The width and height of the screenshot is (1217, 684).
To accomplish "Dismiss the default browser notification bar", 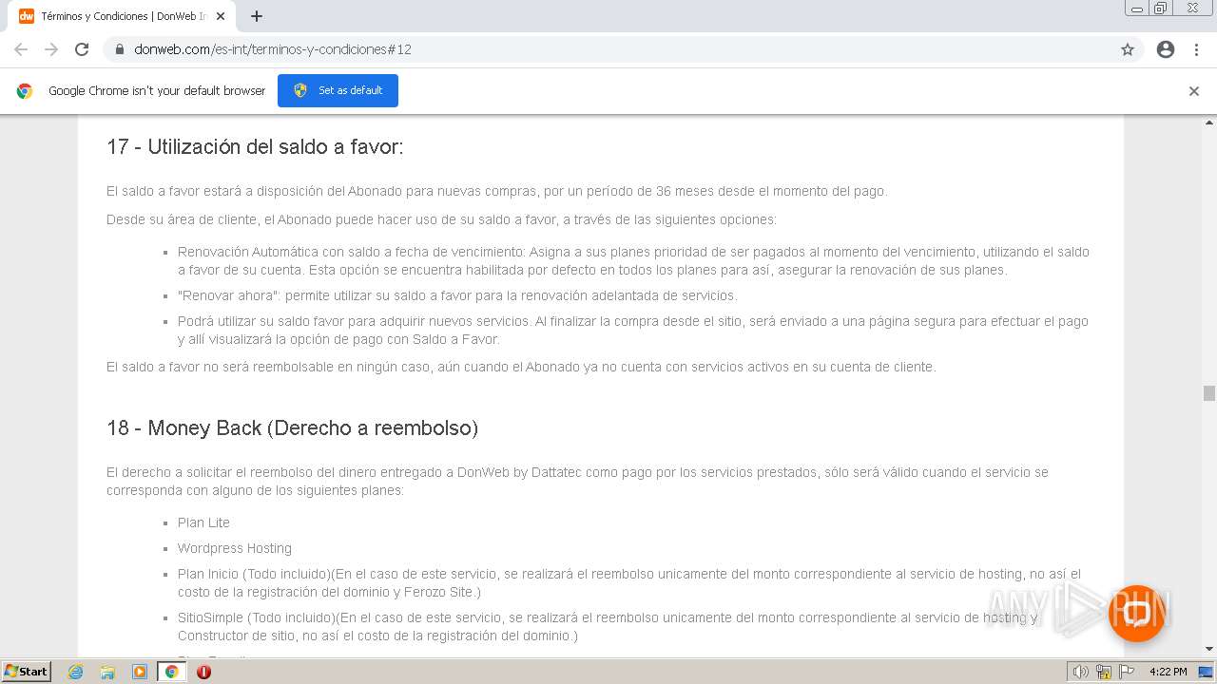I will point(1194,91).
